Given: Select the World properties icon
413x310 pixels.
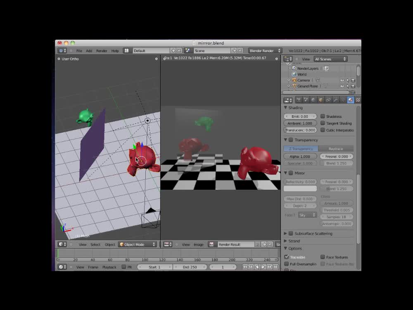Looking at the screenshot, I should pos(313,100).
